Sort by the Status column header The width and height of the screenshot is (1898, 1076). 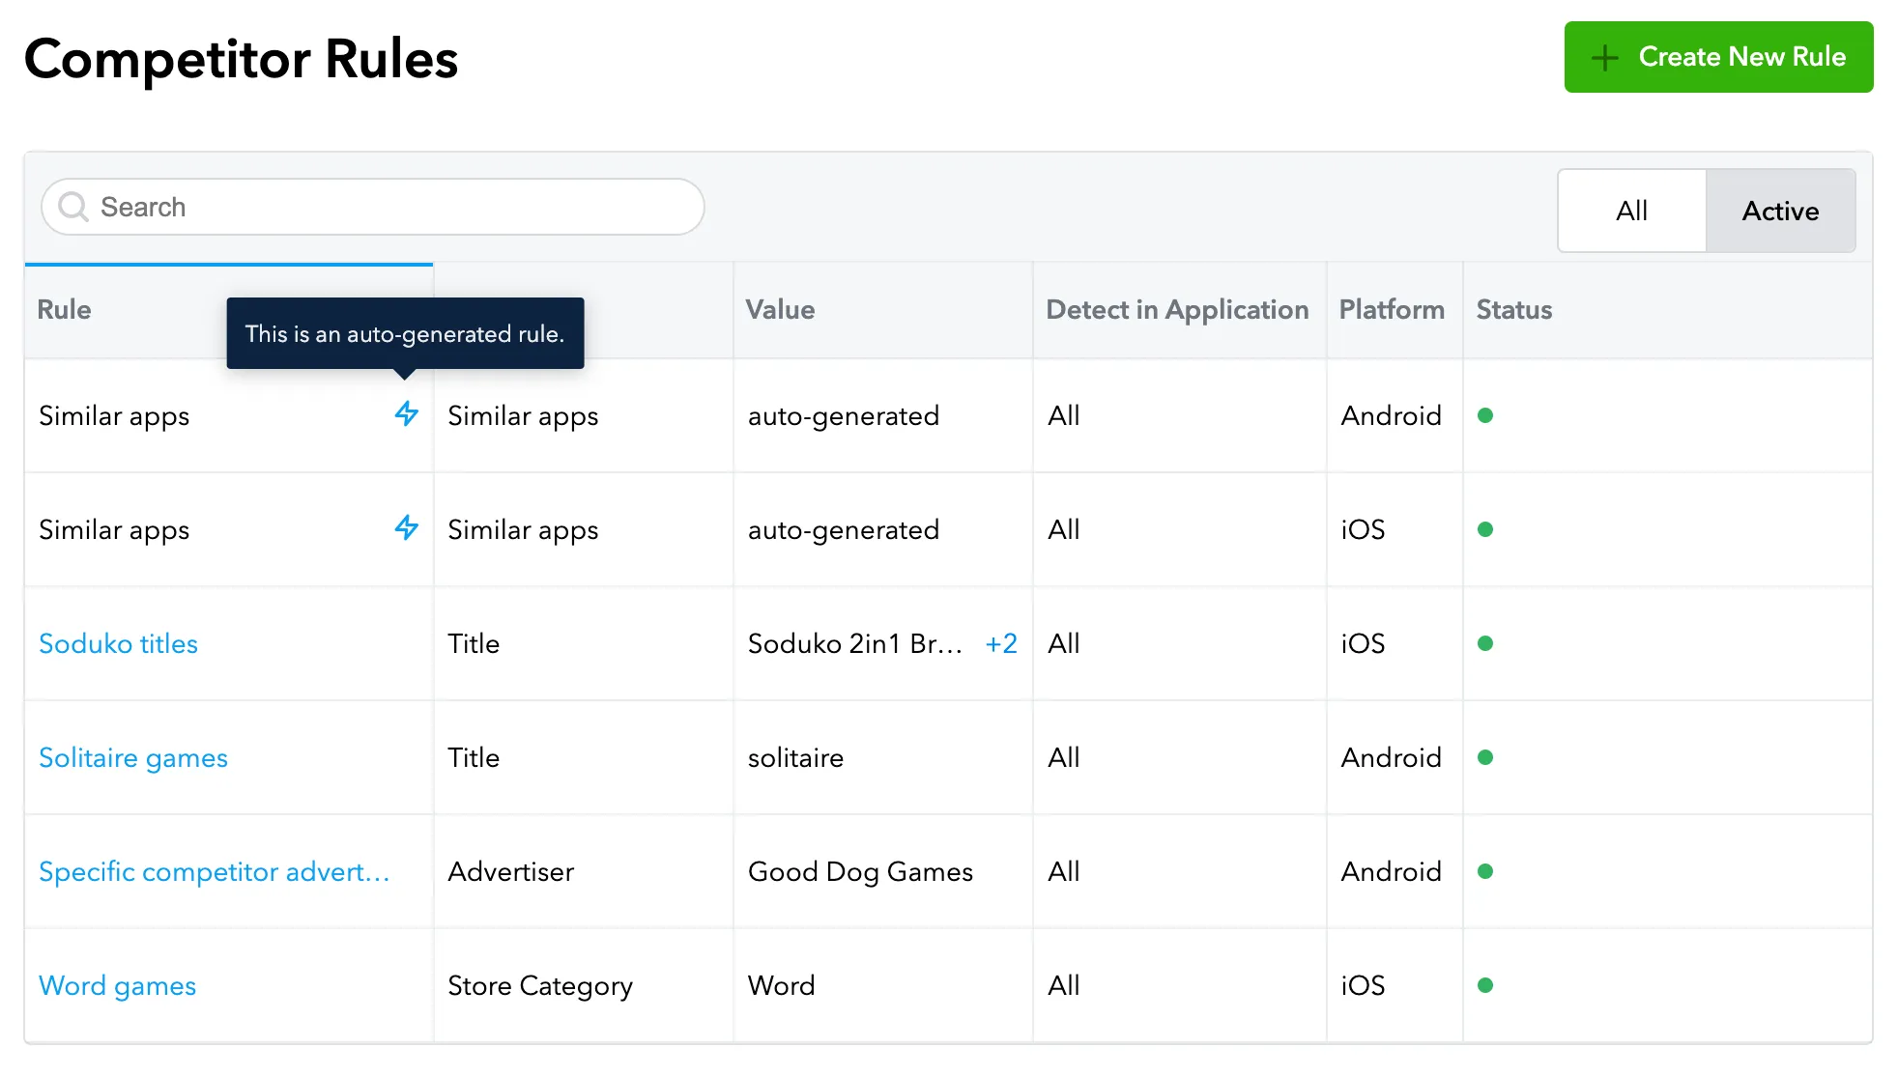1513,309
